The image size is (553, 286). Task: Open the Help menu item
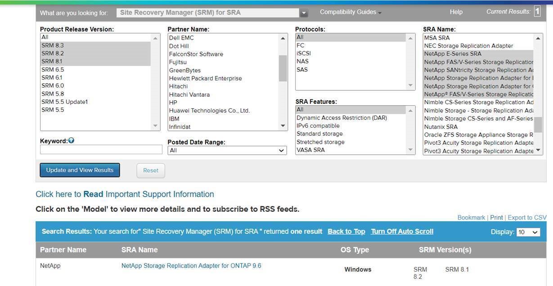pos(456,12)
